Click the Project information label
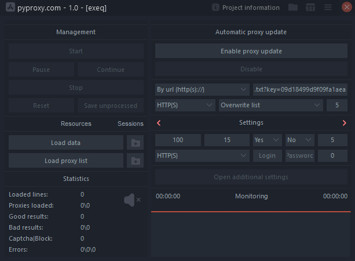This screenshot has width=355, height=261. [251, 8]
